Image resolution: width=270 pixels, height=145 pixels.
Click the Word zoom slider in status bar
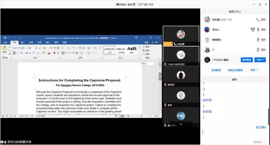pyautogui.click(x=142, y=116)
